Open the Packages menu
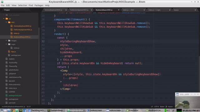 (x=39, y=5)
